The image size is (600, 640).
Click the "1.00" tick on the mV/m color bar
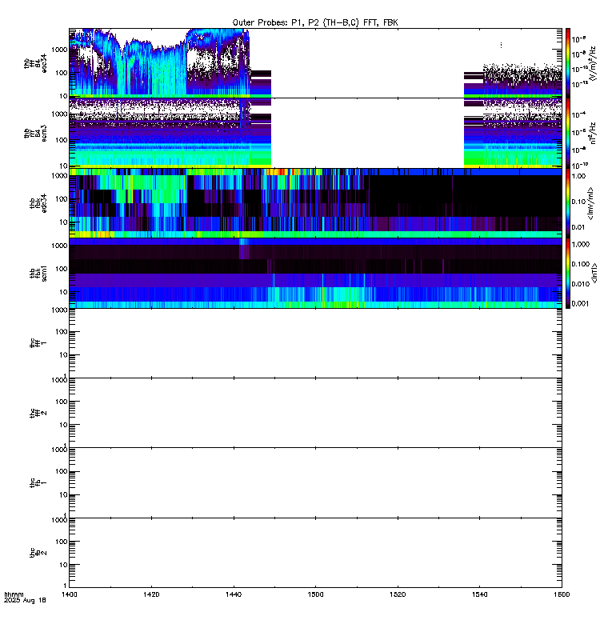(578, 176)
